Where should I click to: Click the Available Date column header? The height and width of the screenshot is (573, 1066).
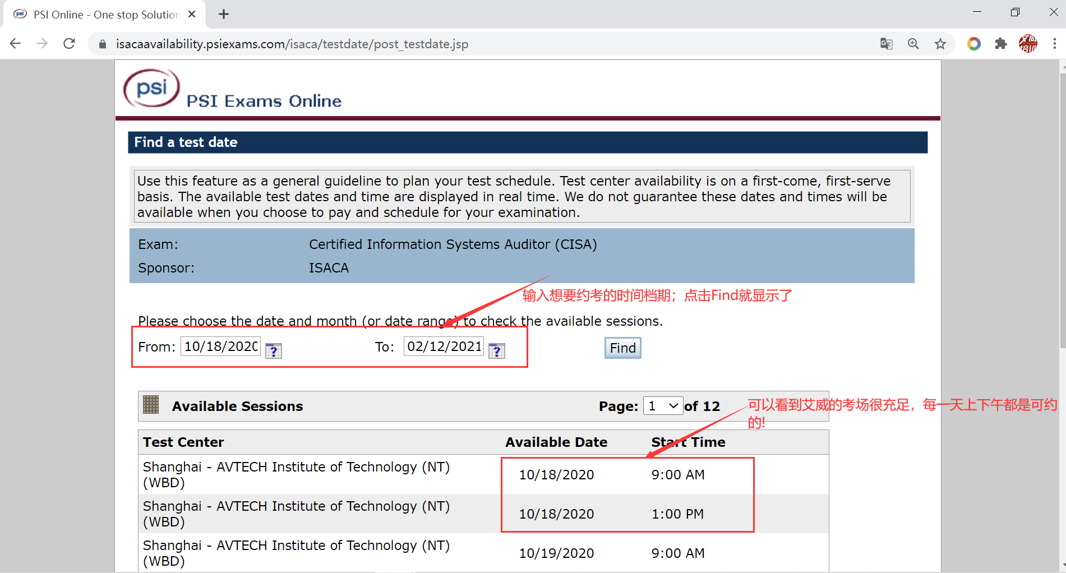click(556, 442)
